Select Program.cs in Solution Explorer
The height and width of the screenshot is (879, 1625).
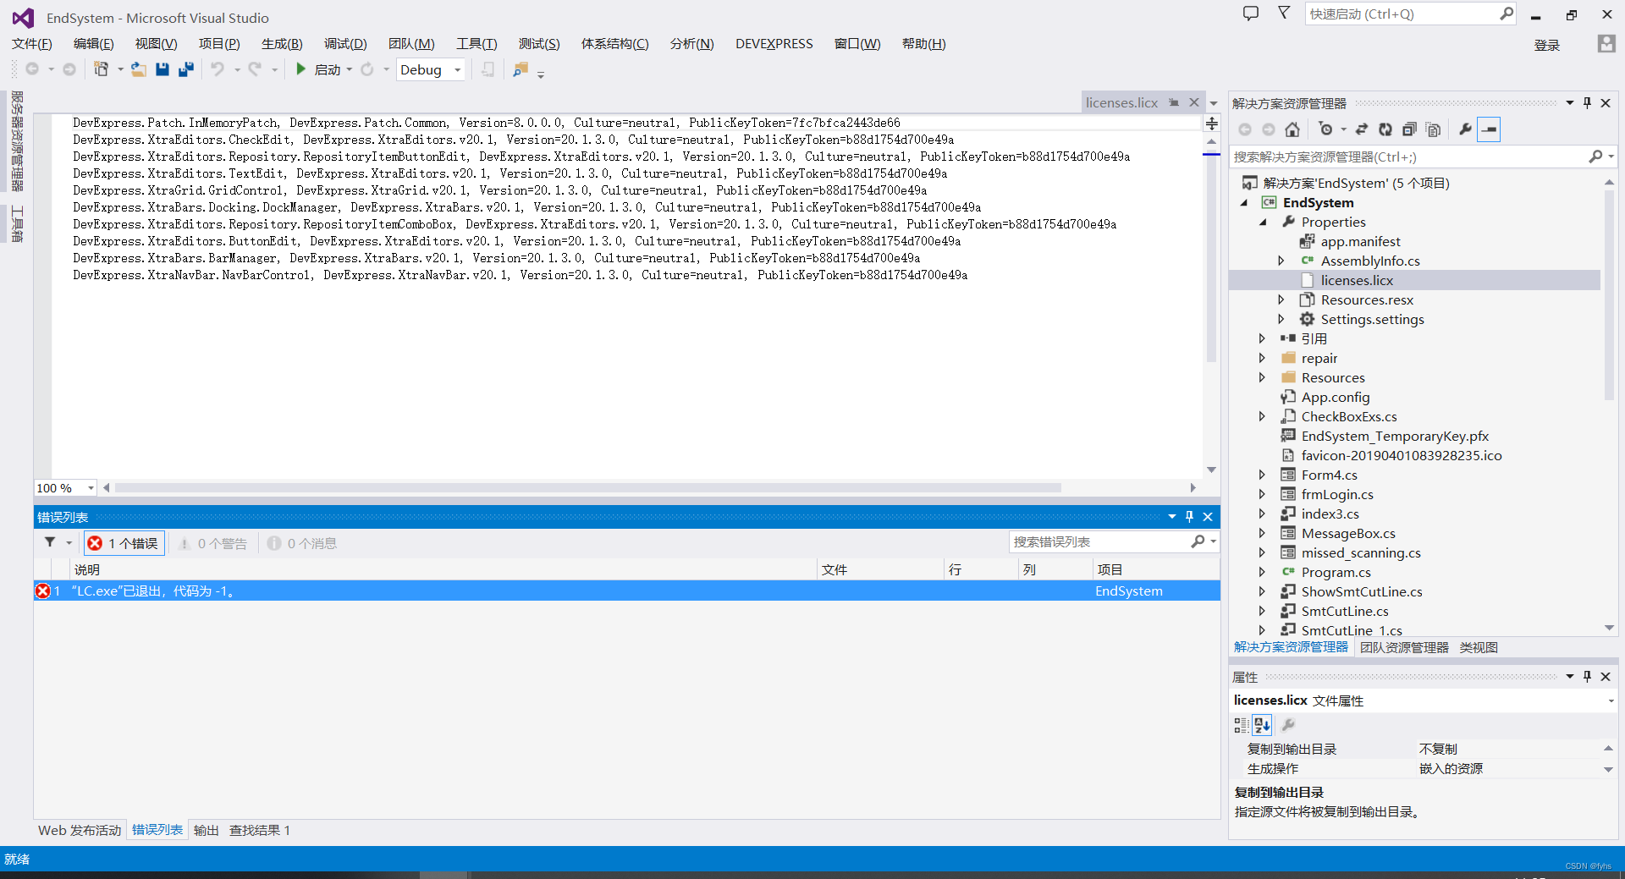tap(1336, 572)
